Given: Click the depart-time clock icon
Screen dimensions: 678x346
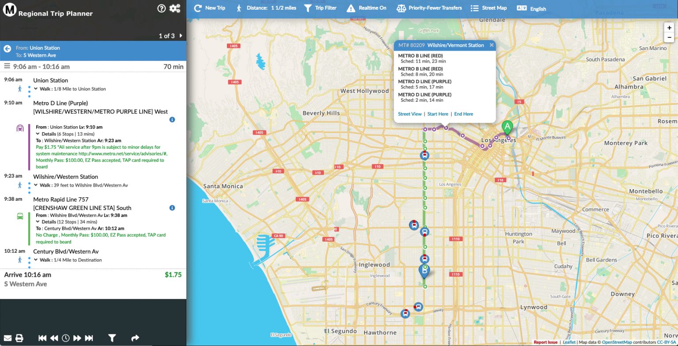Looking at the screenshot, I should point(66,338).
